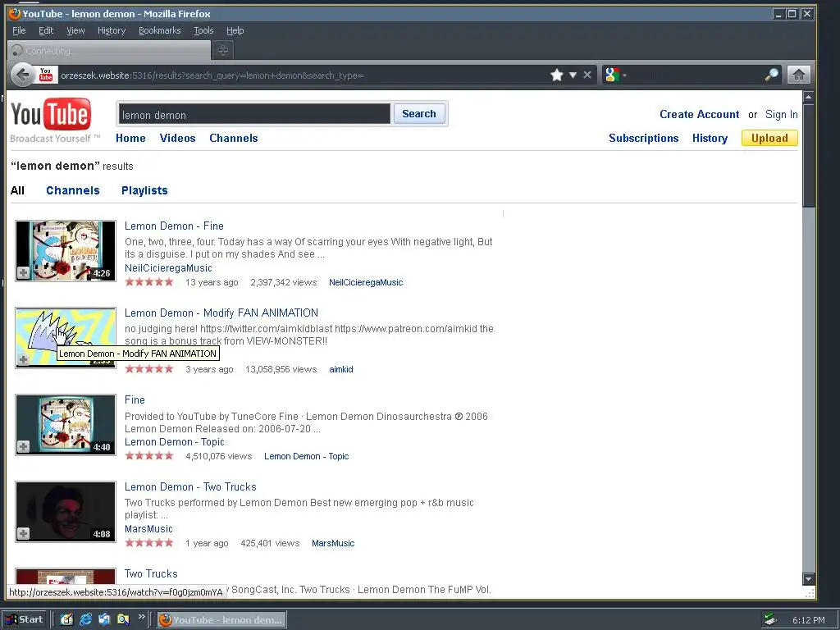Select the Connecting browser tab
The height and width of the screenshot is (630, 840).
109,51
